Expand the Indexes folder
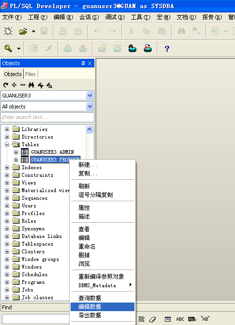The width and height of the screenshot is (235, 325). 7,167
